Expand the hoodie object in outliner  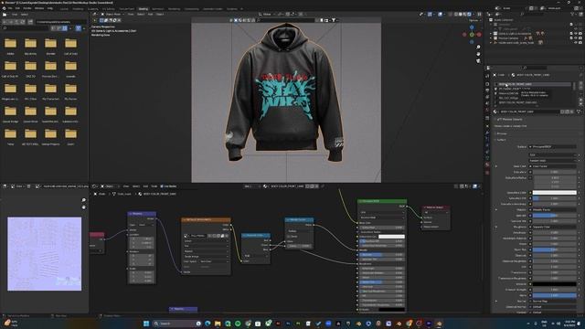tap(491, 43)
